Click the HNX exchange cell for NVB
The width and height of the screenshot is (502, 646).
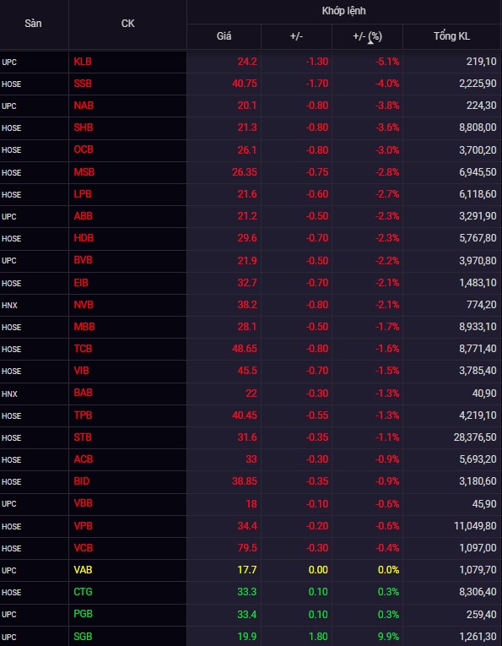9,306
